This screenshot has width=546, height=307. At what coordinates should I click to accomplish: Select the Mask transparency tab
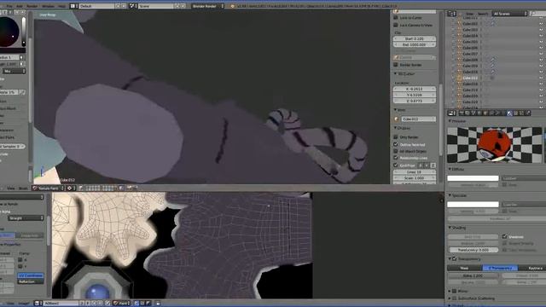(464, 268)
